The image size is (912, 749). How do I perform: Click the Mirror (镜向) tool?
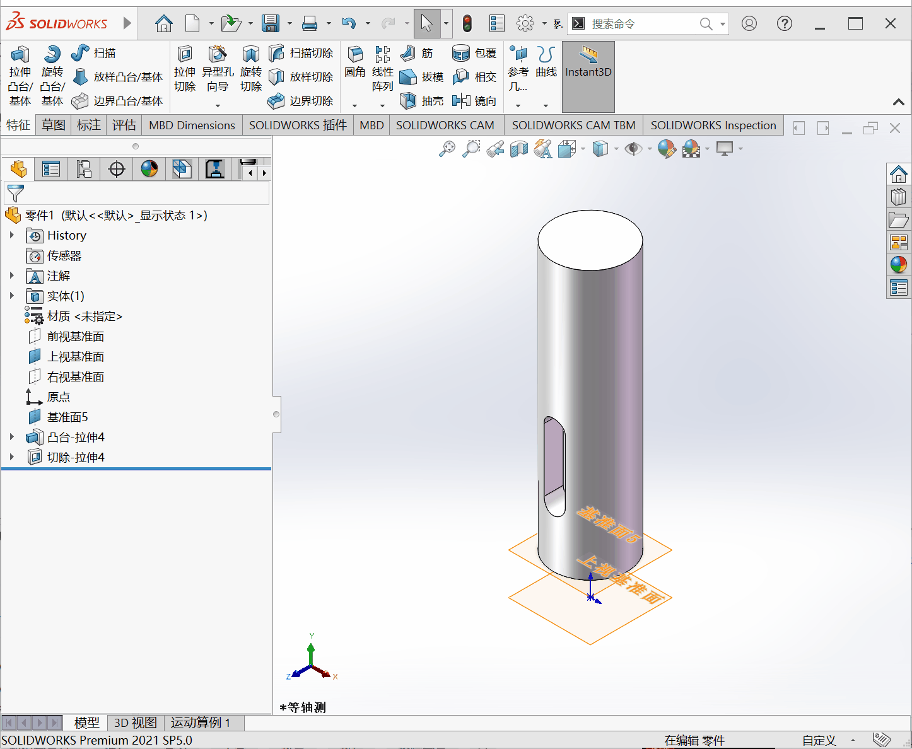(x=474, y=101)
